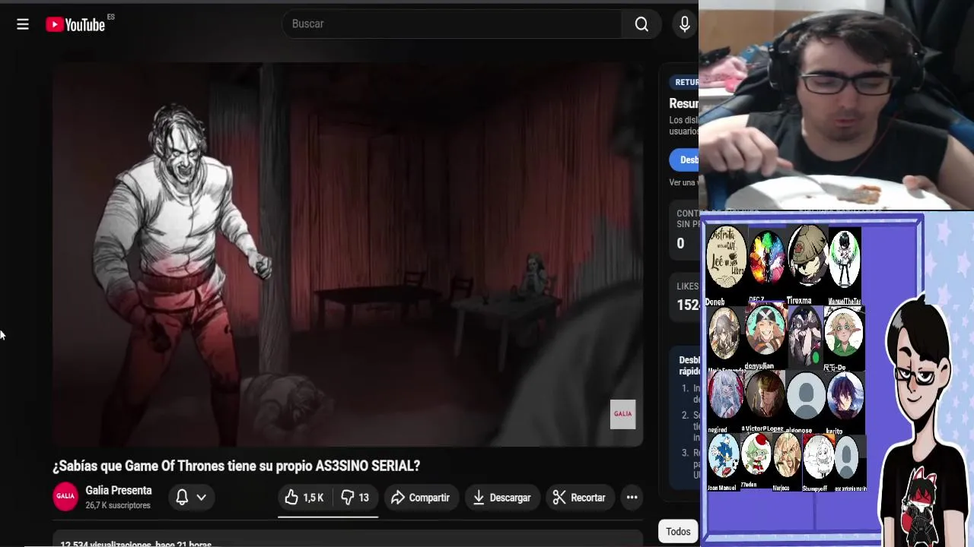Click the Compartir share button
This screenshot has width=974, height=547.
point(421,498)
